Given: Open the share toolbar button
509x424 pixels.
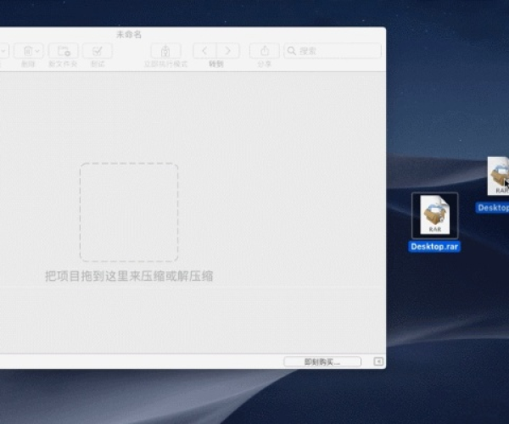Looking at the screenshot, I should coord(264,51).
